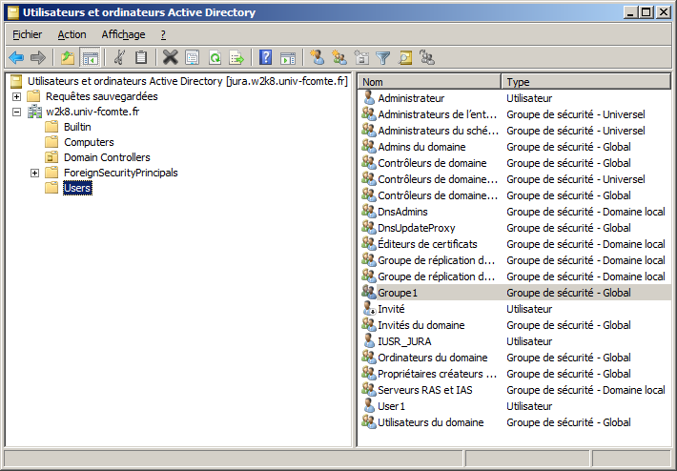Sort list by the Nom column header
The width and height of the screenshot is (677, 471).
(429, 82)
